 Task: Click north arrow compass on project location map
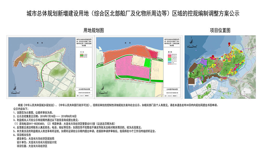point(192,41)
